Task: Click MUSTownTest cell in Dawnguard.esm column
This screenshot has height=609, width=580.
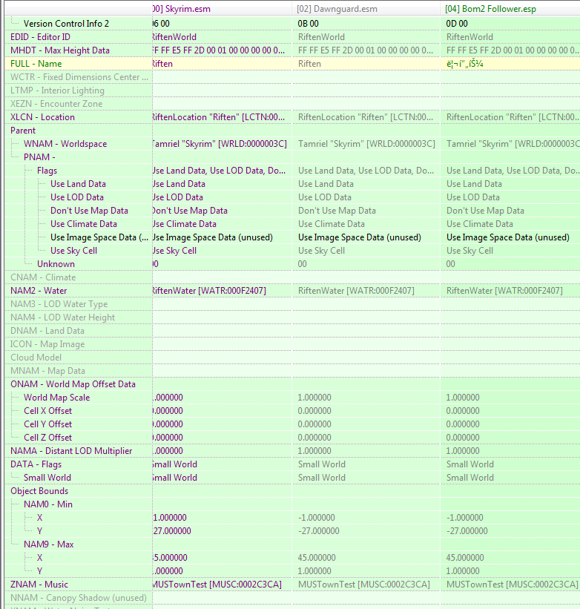Action: (x=363, y=585)
